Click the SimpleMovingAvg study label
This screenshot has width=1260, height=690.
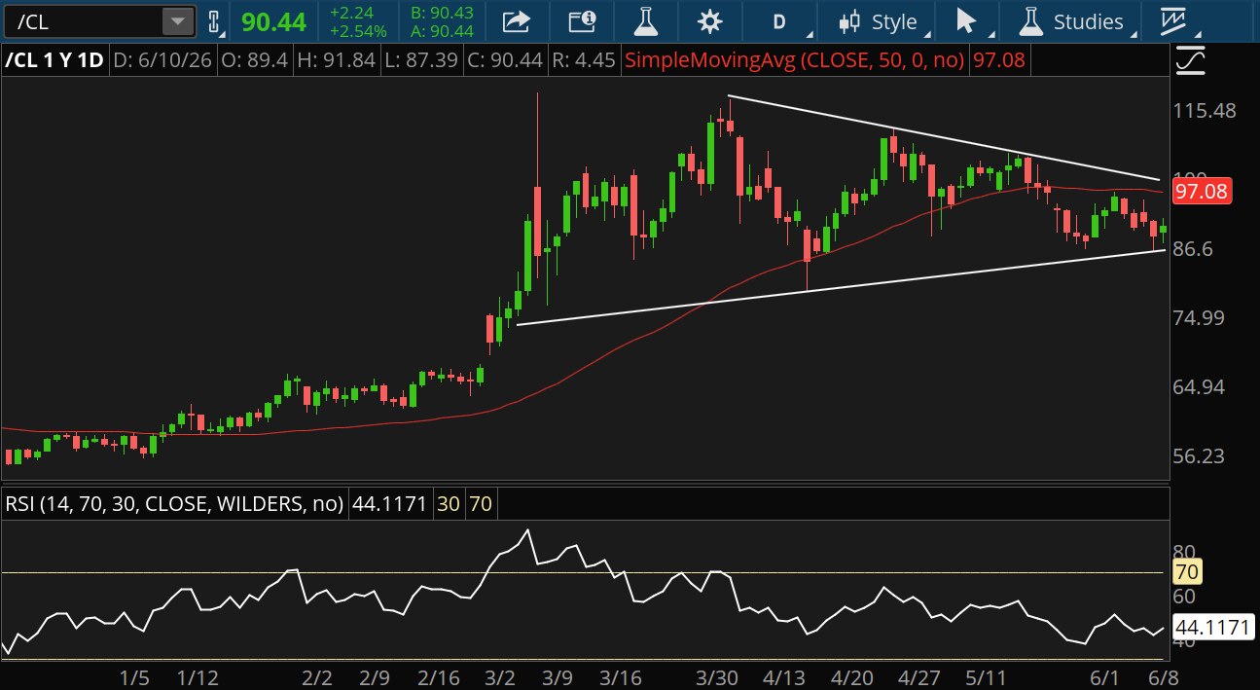coord(794,60)
